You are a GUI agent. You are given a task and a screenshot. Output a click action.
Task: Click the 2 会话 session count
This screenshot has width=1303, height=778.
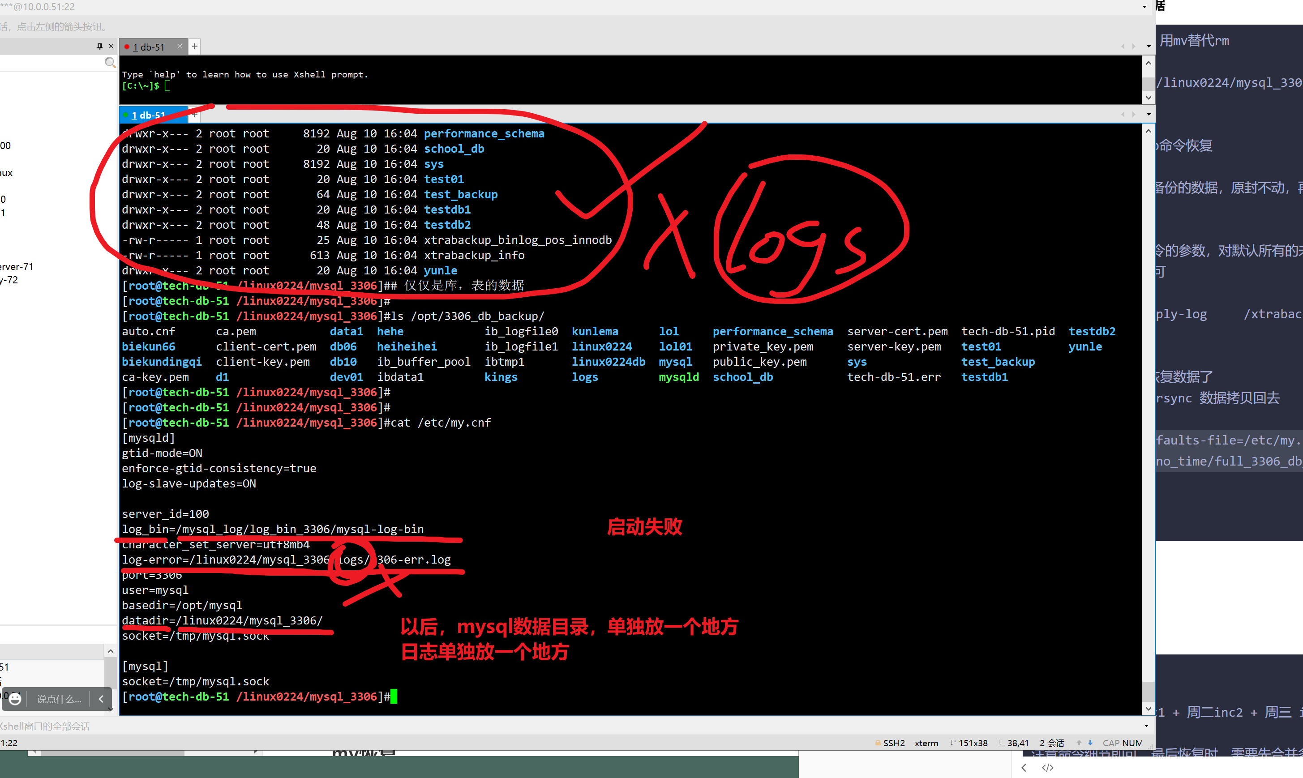(x=1051, y=743)
